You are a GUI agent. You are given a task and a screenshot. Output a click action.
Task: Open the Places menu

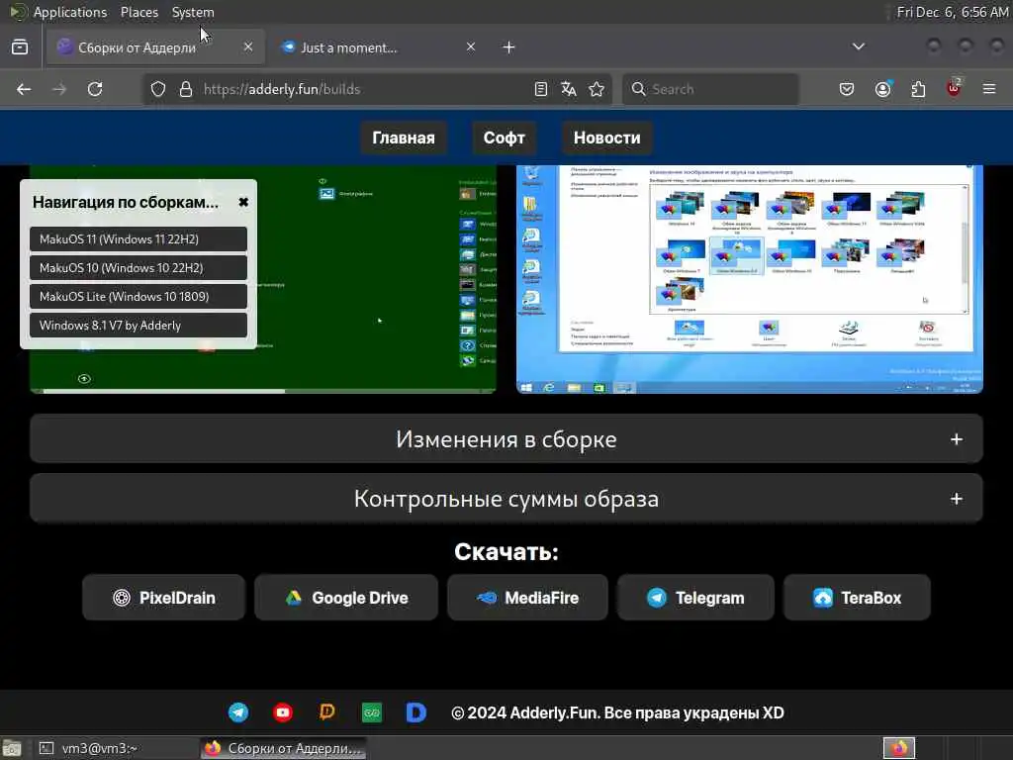click(138, 12)
